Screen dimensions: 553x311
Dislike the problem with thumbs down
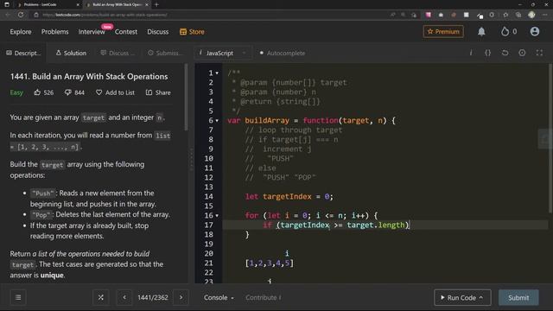67,92
